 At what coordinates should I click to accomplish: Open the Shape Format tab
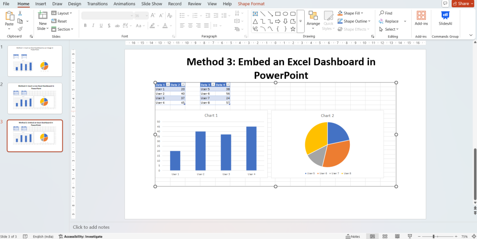coord(251,4)
